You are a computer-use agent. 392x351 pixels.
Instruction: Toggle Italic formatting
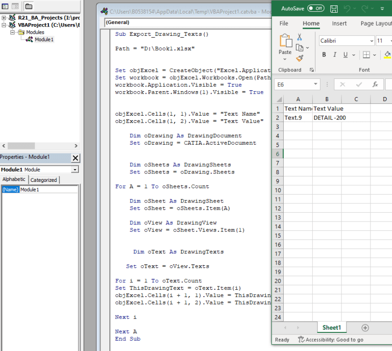(x=335, y=54)
